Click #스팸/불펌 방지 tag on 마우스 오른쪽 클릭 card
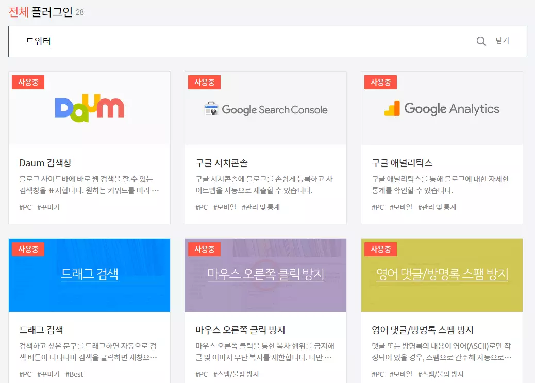Viewport: 535px width, 383px height. point(236,374)
